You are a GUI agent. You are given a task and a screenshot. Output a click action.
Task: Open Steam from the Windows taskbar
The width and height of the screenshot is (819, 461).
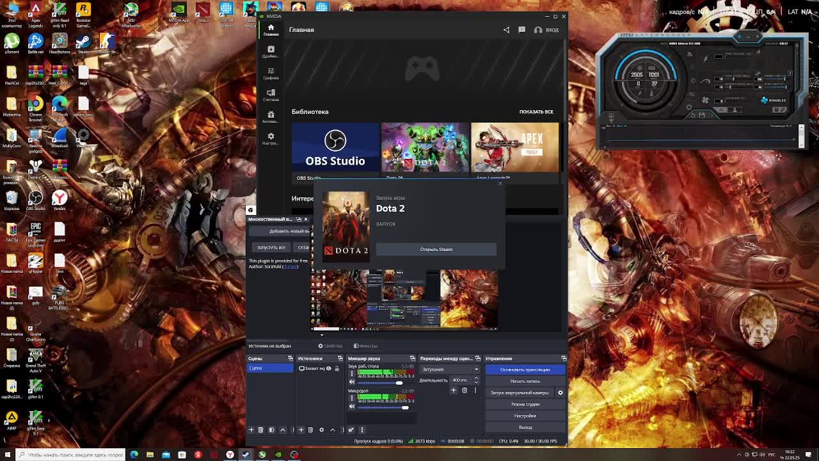point(246,455)
